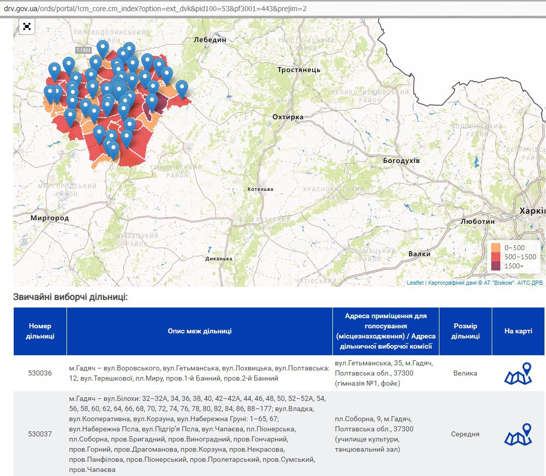
Task: Click the 'Розмір дільниці' column header
Action: [x=465, y=331]
